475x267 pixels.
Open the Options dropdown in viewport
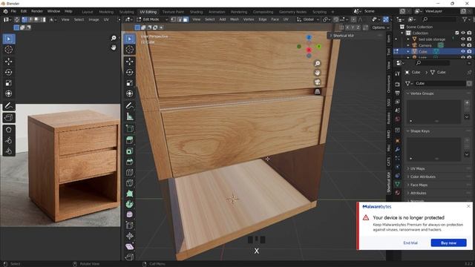381,27
